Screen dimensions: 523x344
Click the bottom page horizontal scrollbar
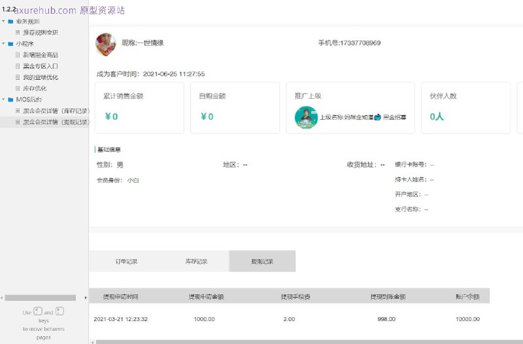tap(309, 342)
